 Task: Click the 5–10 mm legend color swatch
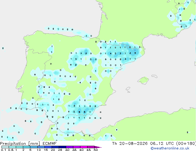point(34,147)
